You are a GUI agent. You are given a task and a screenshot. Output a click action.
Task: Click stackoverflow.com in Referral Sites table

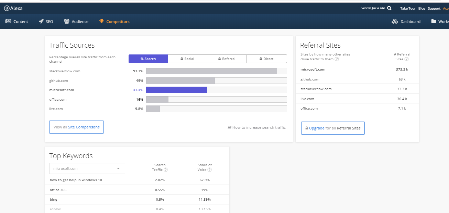(x=316, y=89)
